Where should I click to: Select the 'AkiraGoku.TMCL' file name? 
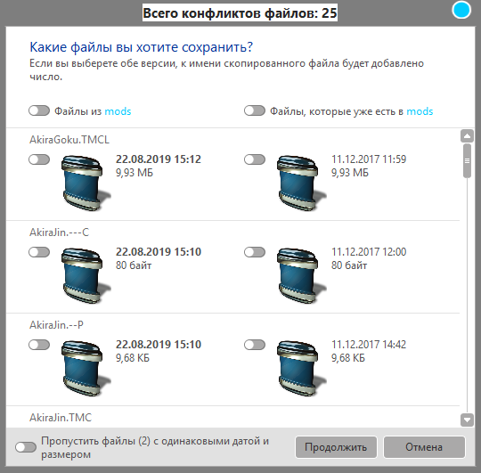pos(69,140)
